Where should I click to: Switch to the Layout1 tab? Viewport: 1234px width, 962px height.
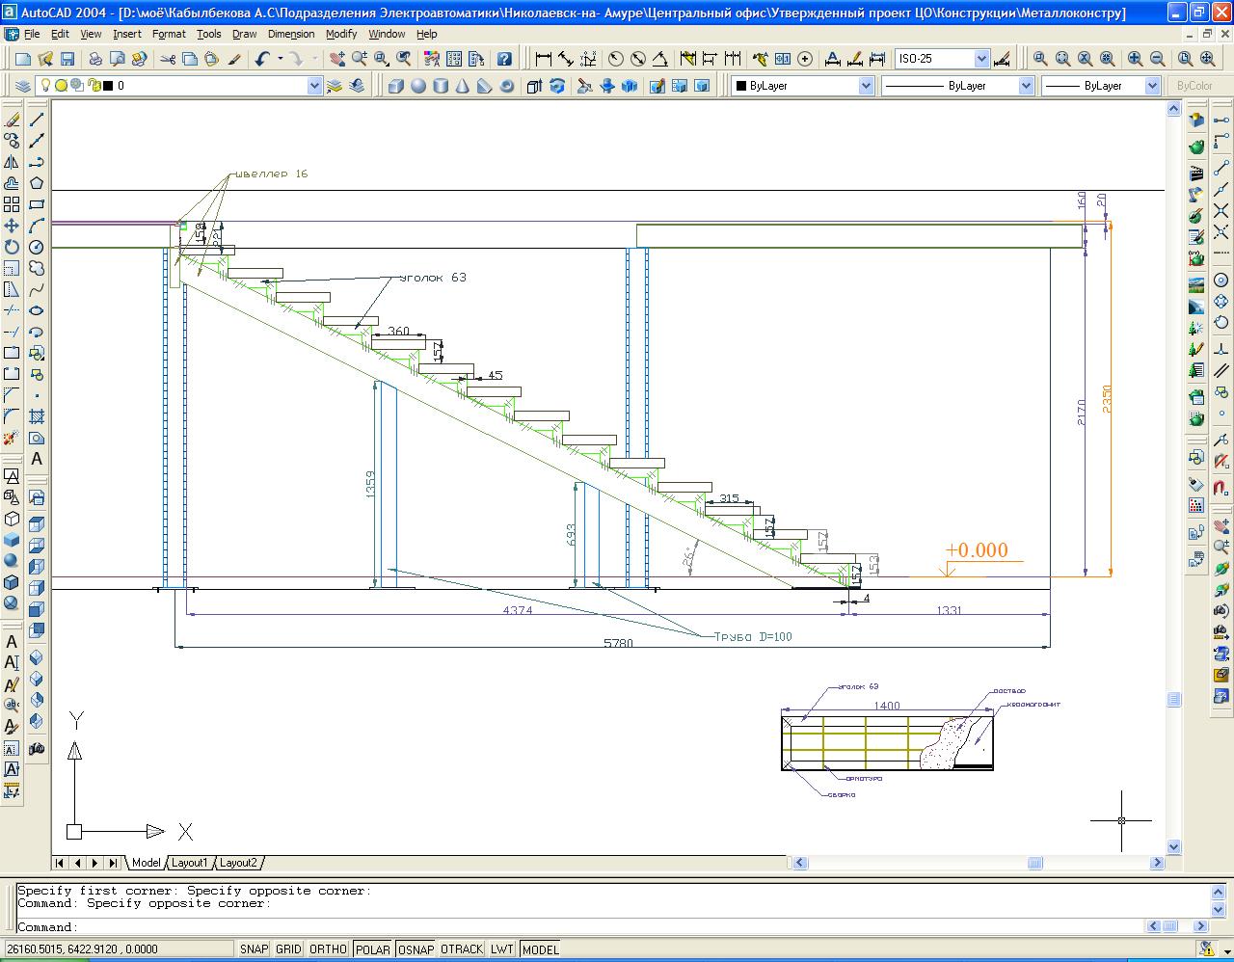pos(190,863)
